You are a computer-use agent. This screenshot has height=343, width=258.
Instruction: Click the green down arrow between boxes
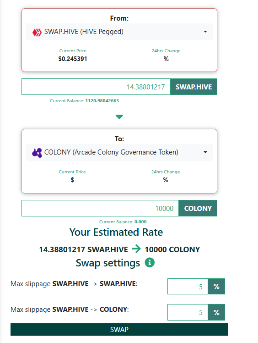(119, 117)
